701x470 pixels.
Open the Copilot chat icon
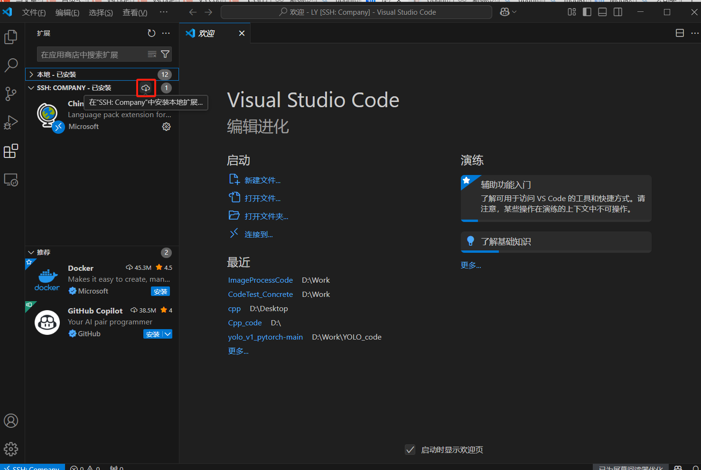[505, 12]
